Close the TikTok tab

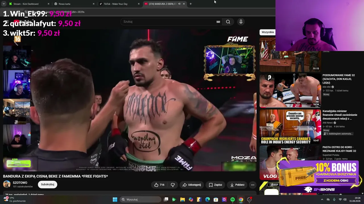pos(139,4)
